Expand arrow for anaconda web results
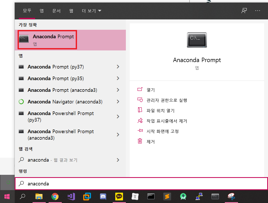Screen dimensions: 268x203 118,160
